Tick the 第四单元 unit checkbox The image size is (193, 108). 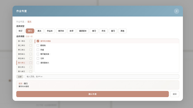31,54
